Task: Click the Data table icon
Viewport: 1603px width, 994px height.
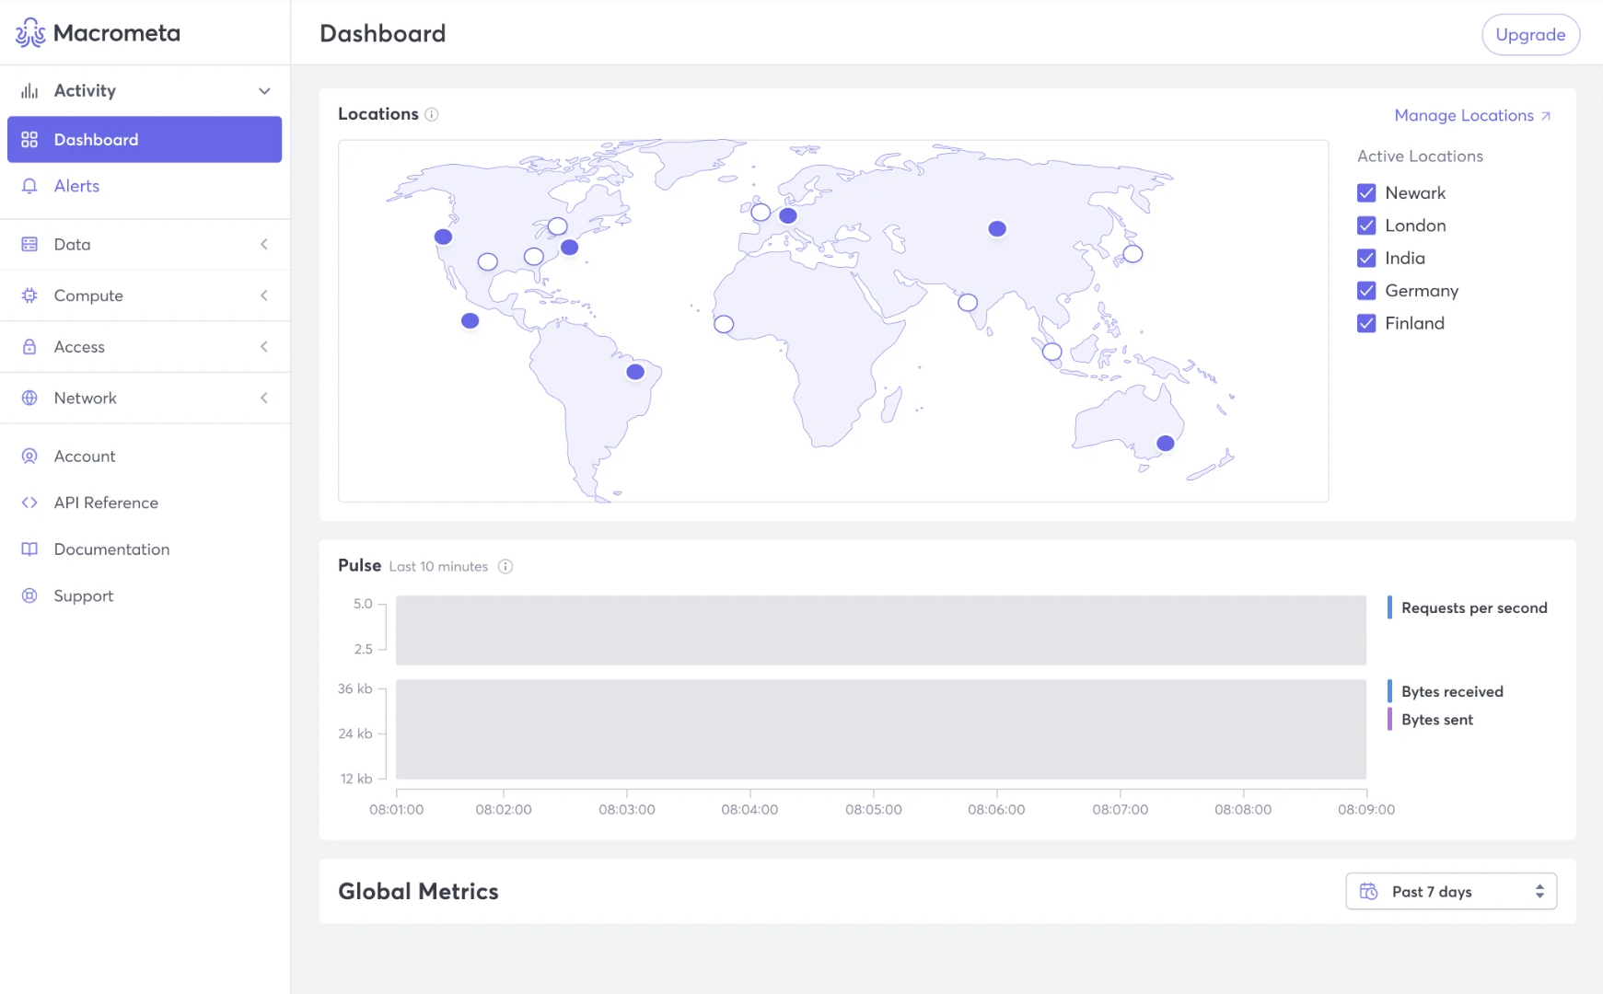Action: [29, 244]
